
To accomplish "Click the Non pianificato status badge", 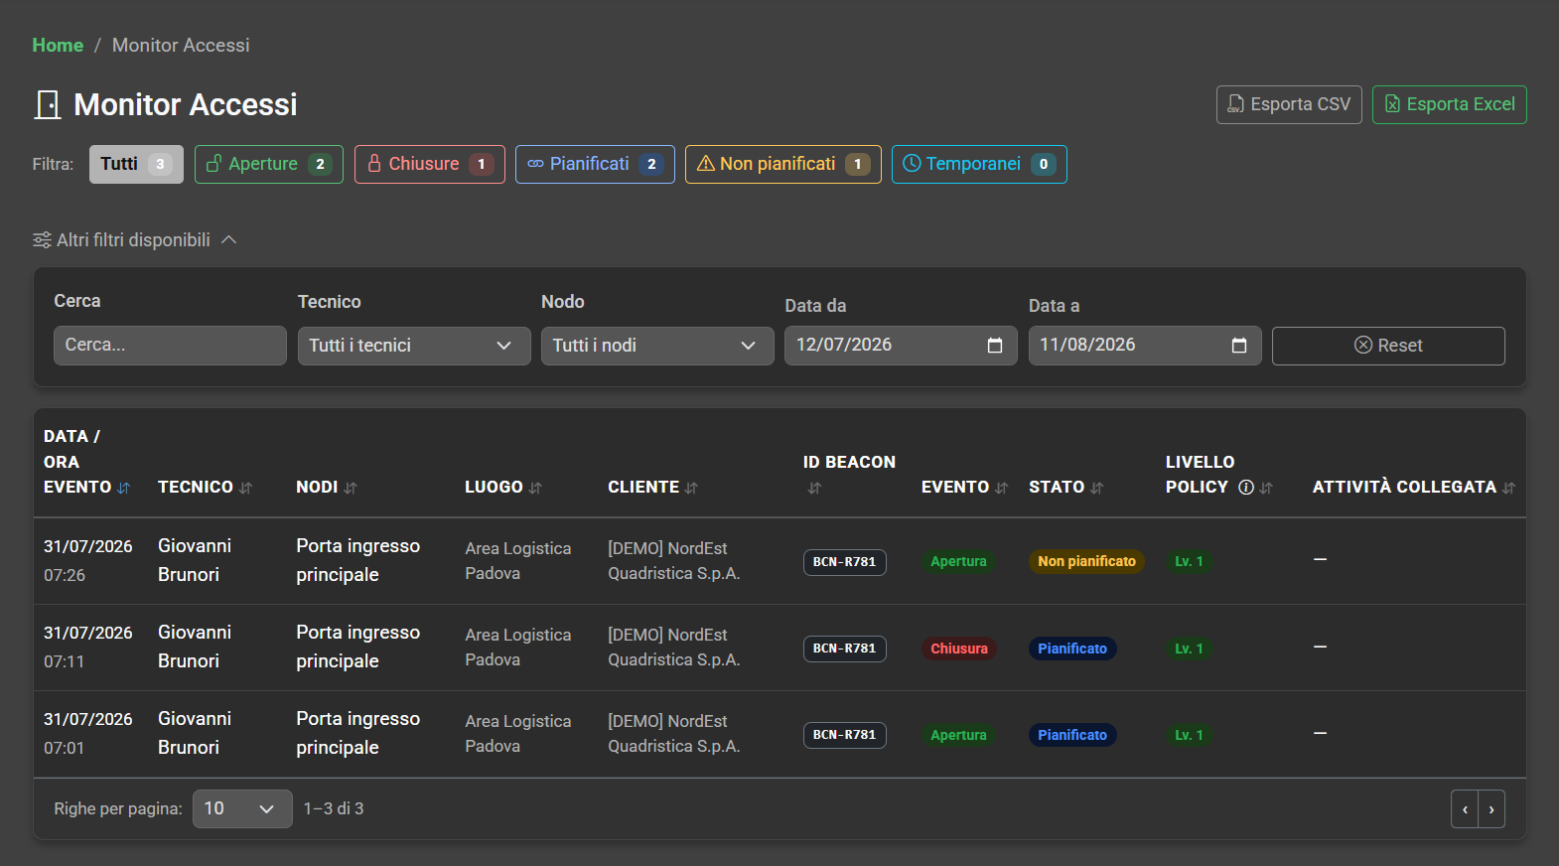I will point(1086,562).
